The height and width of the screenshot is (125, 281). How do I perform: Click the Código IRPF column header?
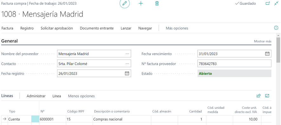[x=75, y=111]
